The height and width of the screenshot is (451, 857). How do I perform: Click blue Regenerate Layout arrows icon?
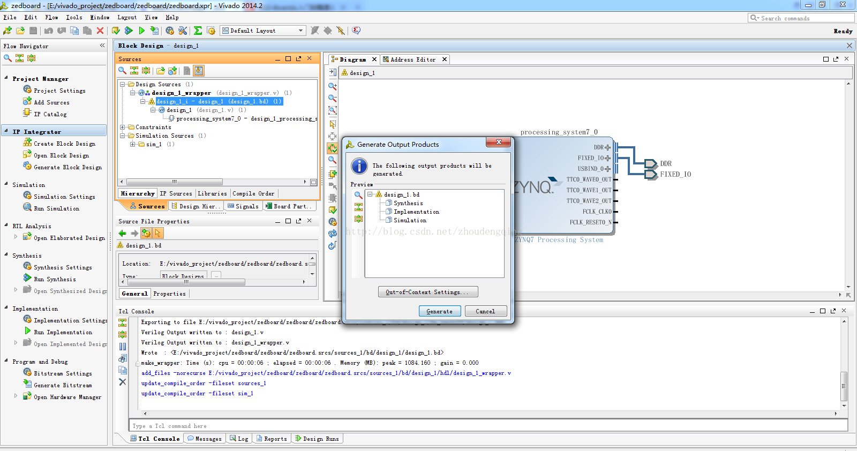coord(333,234)
